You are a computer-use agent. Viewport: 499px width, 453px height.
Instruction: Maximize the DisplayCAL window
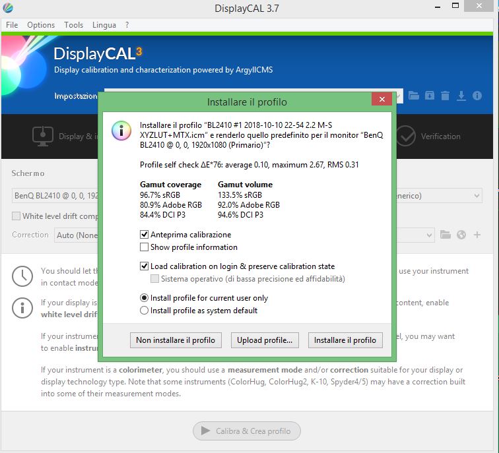pyautogui.click(x=455, y=6)
